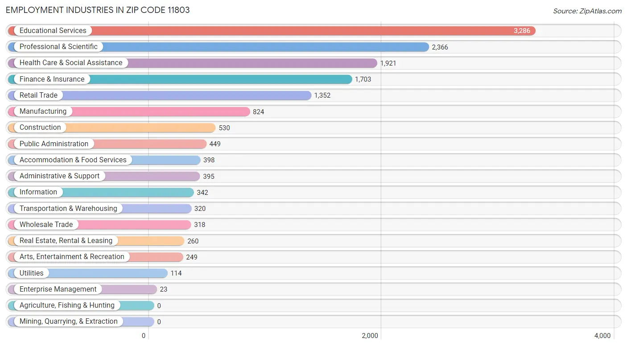
Task: Select the Transportation & Warehousing label
Action: pos(68,209)
